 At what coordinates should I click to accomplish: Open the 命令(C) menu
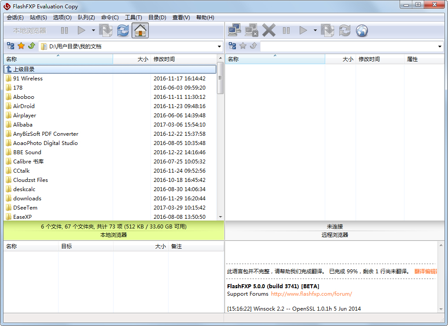110,18
